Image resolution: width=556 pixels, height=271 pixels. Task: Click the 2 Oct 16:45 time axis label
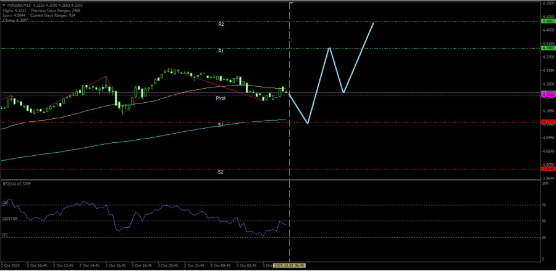click(x=116, y=265)
